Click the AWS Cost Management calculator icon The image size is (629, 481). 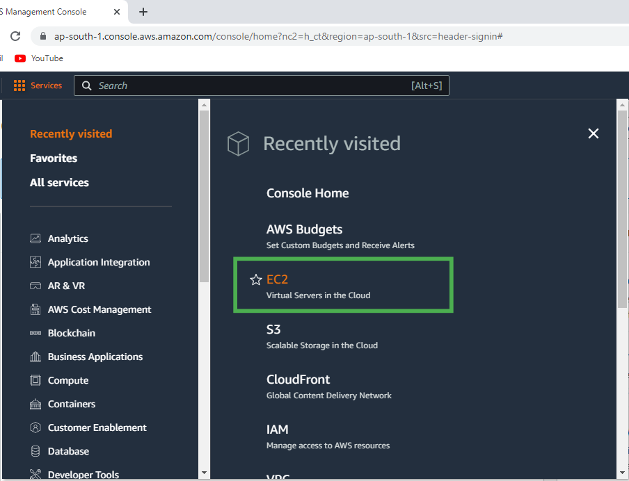35,309
